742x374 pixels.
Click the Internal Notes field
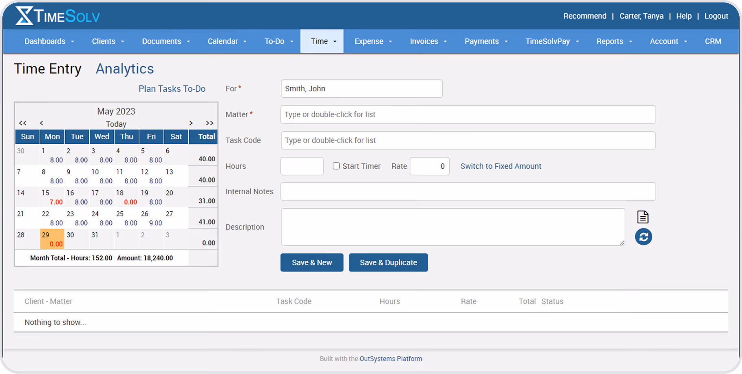point(468,191)
